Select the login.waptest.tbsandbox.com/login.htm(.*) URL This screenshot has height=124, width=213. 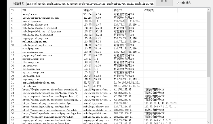tap(50, 93)
